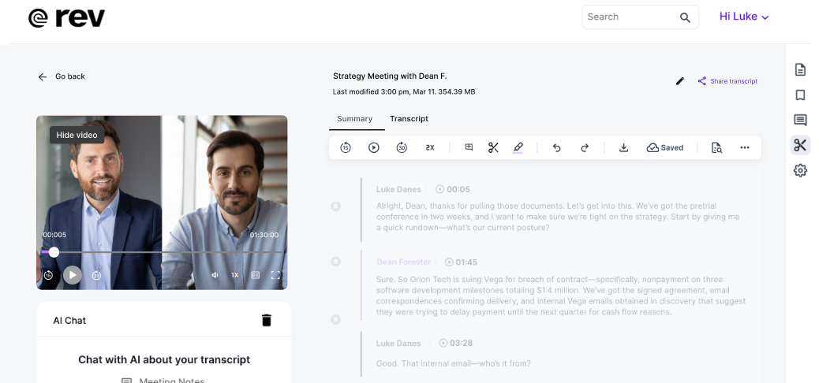Change the 1X video playback speed
Image resolution: width=819 pixels, height=383 pixels.
(x=234, y=275)
